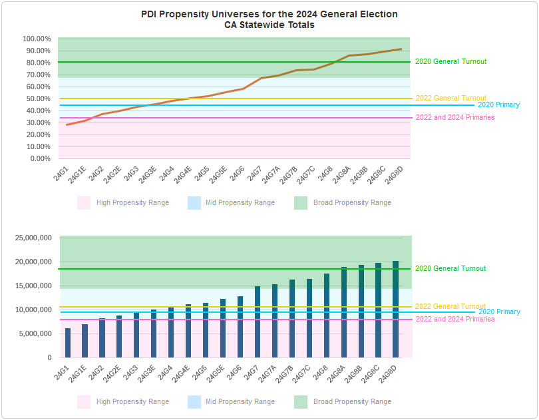Select the 24G1 bar in the bar chart

tap(68, 343)
